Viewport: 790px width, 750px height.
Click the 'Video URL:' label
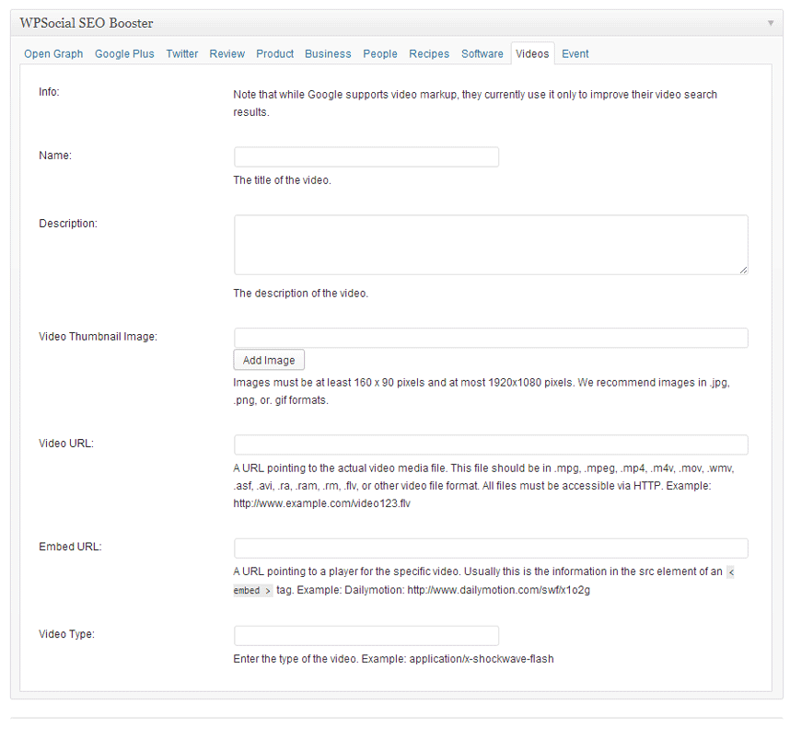point(66,444)
